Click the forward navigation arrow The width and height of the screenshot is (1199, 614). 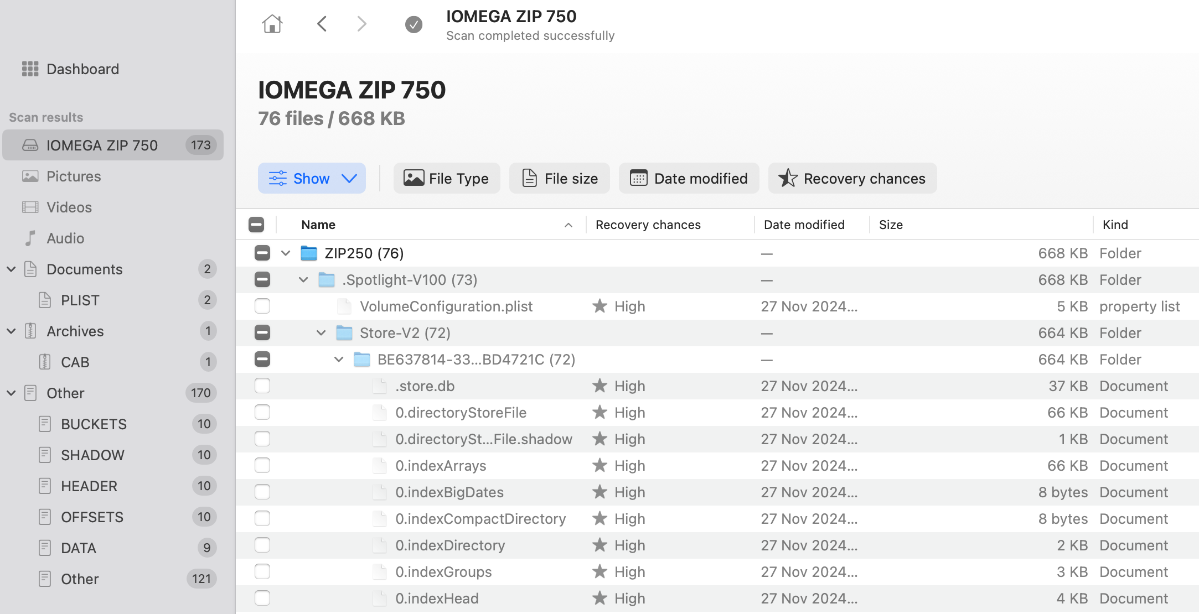361,24
